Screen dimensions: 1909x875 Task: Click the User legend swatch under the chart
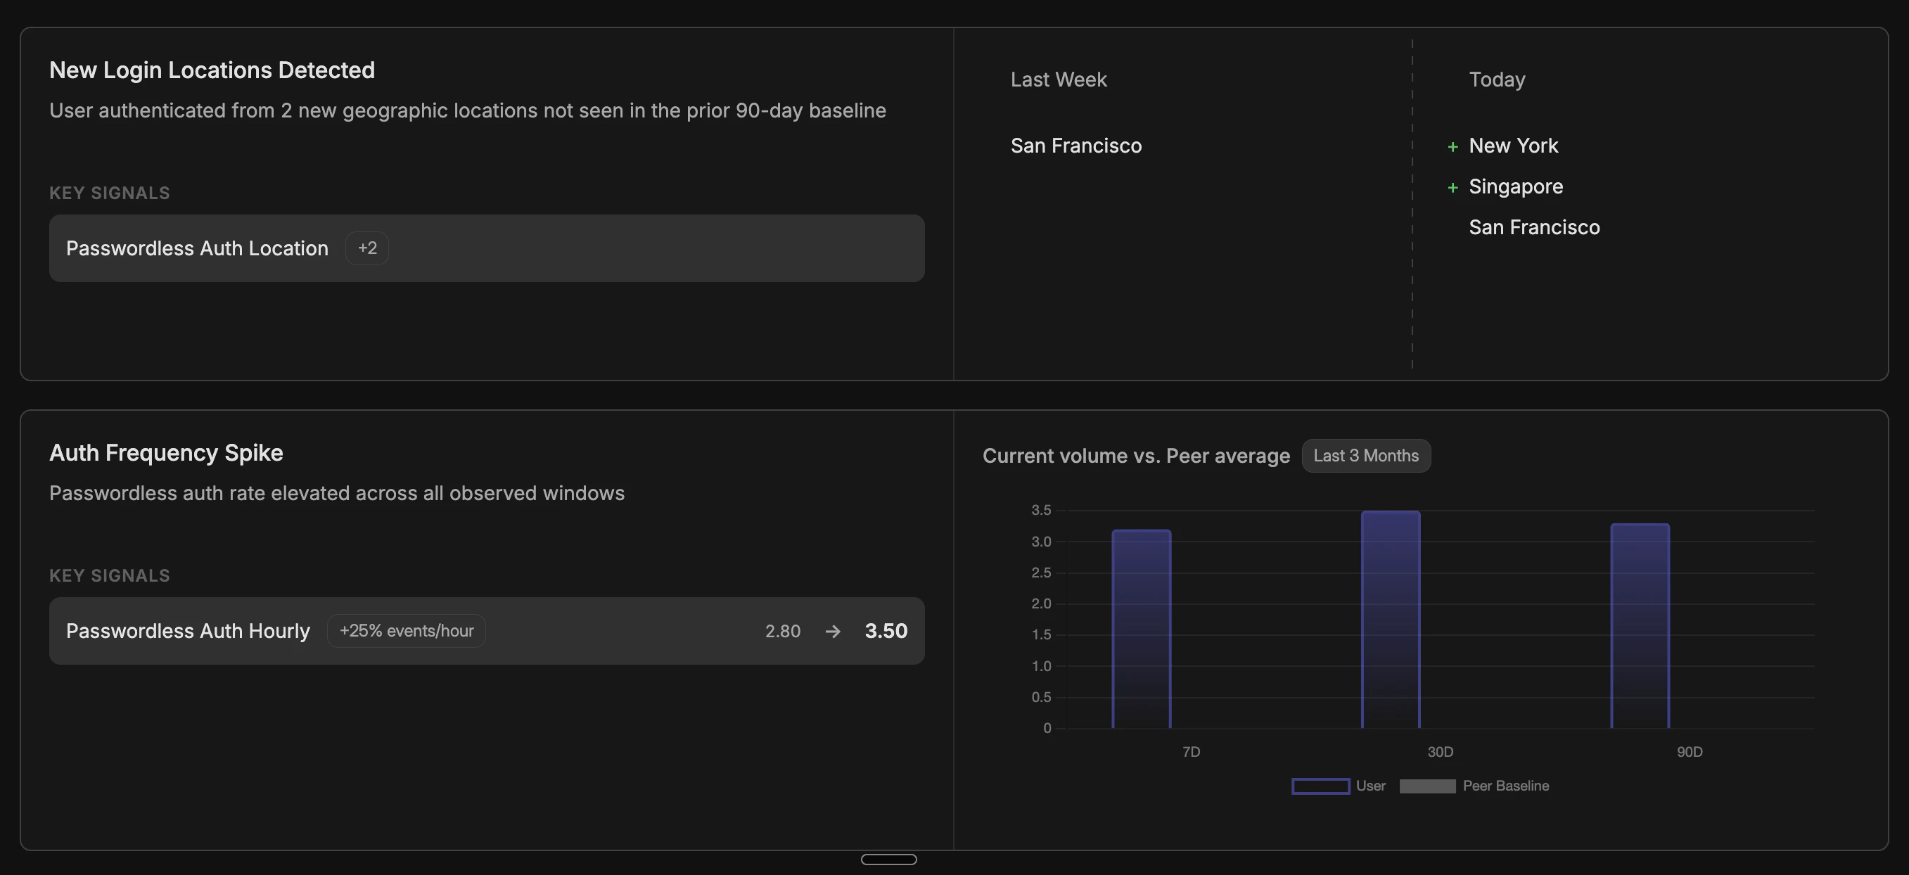1319,786
